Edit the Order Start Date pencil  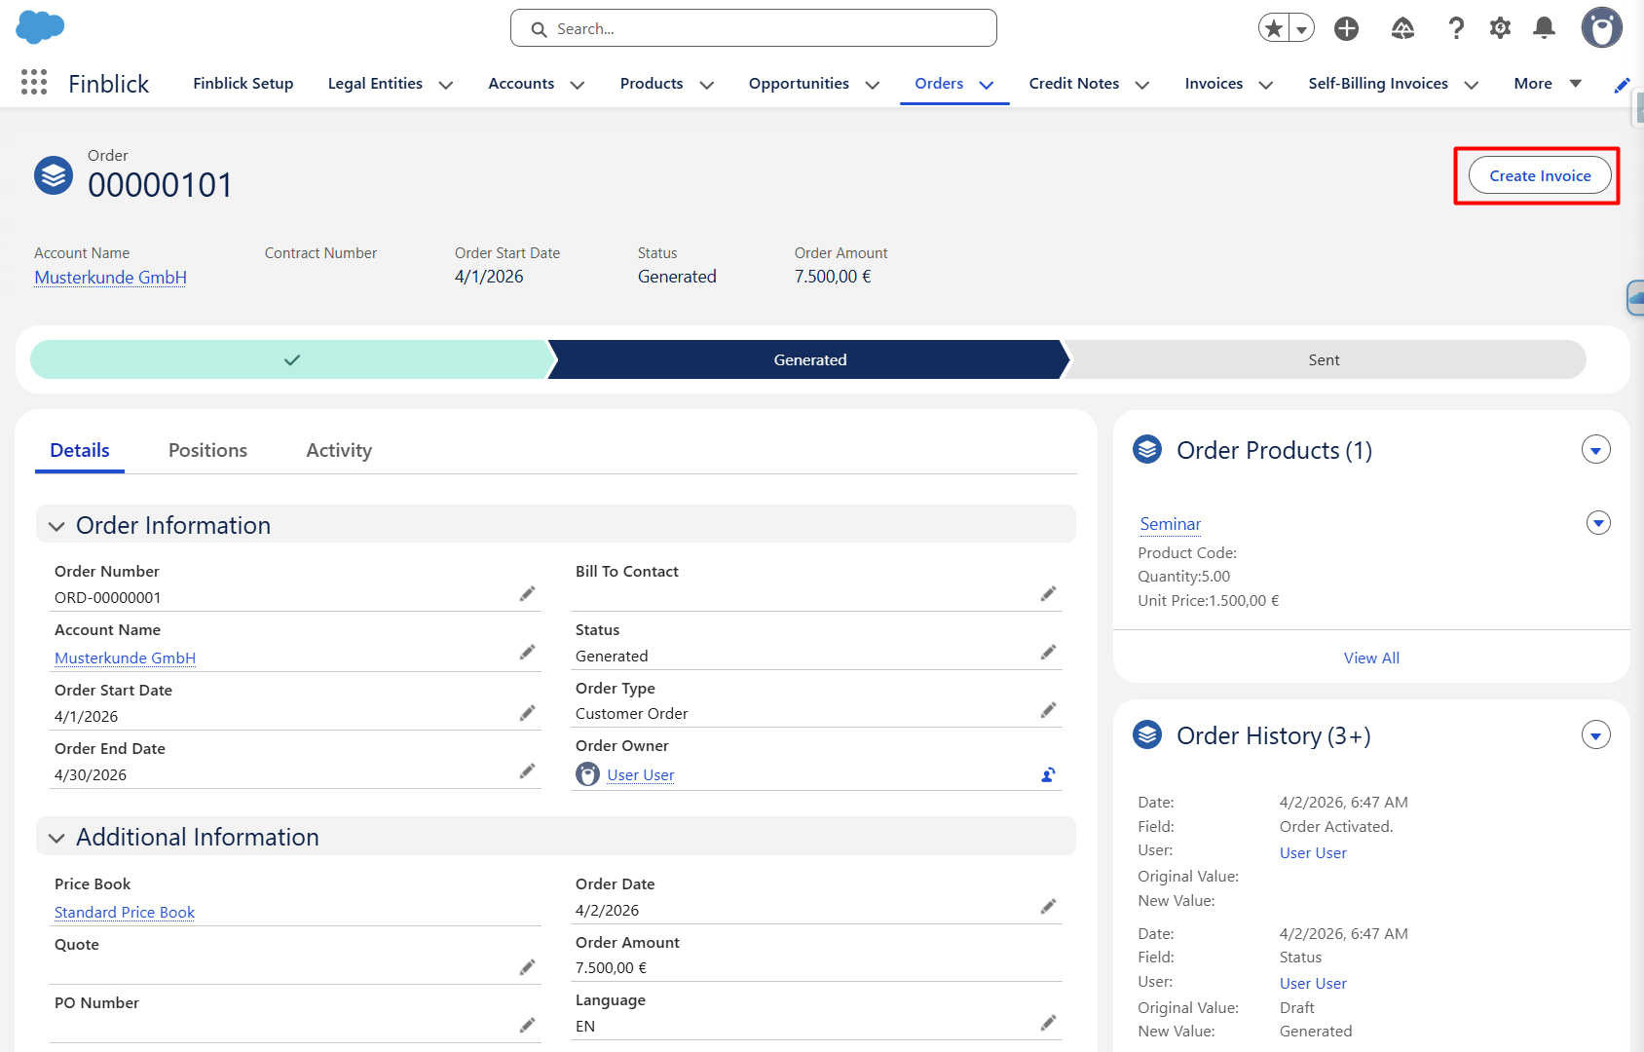[527, 713]
